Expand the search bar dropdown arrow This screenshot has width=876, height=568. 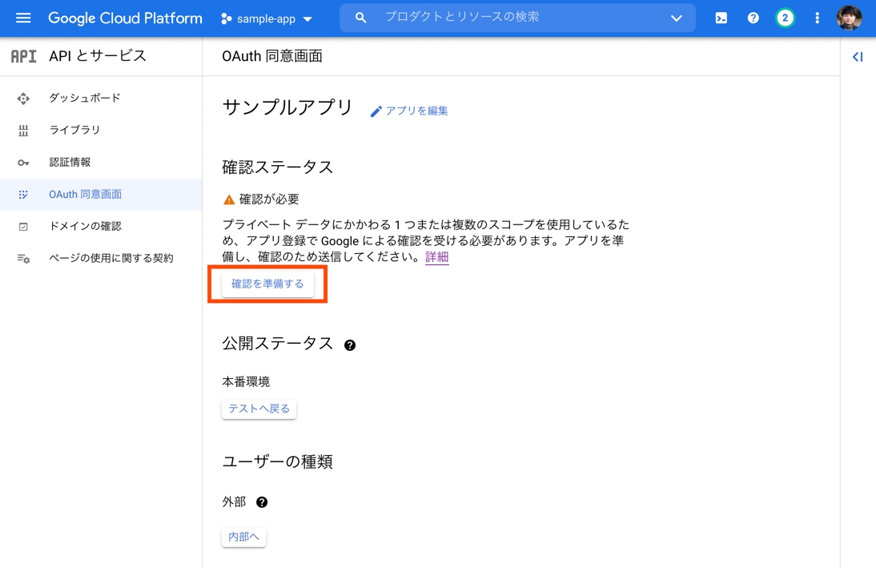[x=677, y=18]
